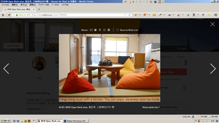This screenshot has height=123, width=219.
Task: Click the Firefox home icon
Action: point(3,15)
